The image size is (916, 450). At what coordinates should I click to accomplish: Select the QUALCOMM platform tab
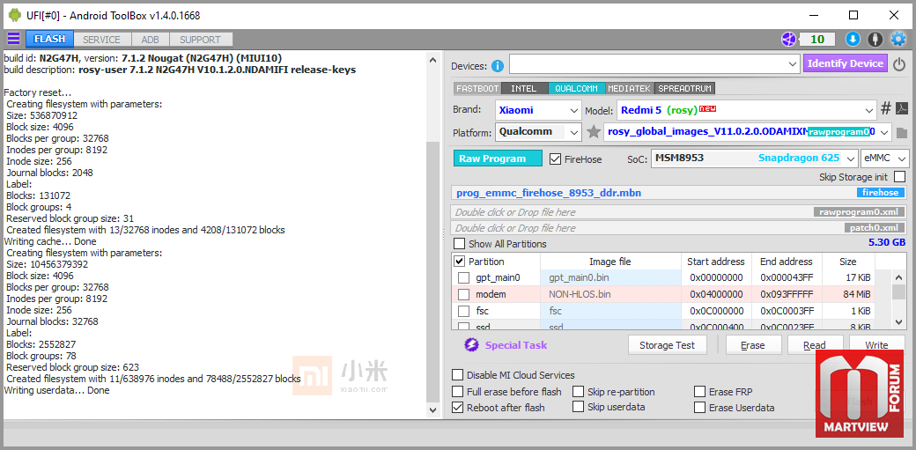(577, 89)
